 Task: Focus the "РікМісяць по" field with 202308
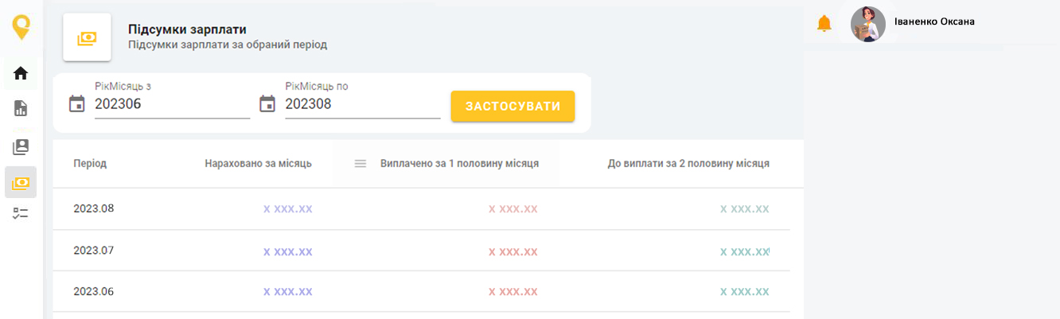point(362,104)
